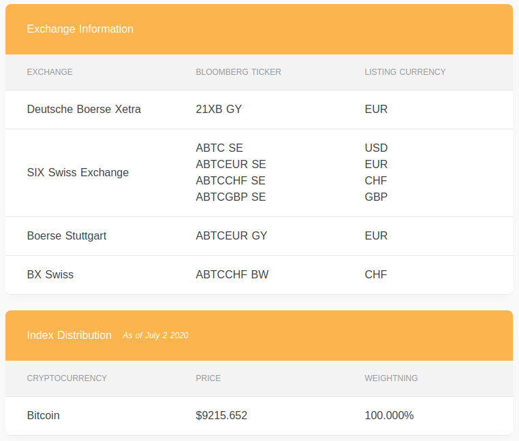This screenshot has height=441, width=519.
Task: Click the Boerse Stuttgart cell
Action: tap(67, 236)
